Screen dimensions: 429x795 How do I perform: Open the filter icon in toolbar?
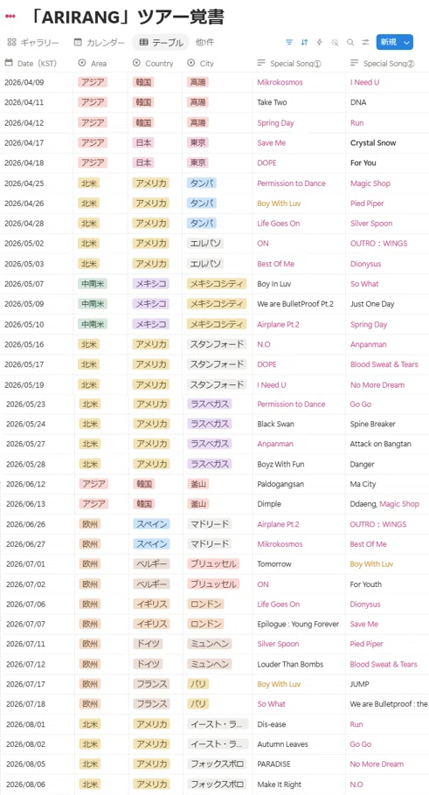(x=289, y=42)
